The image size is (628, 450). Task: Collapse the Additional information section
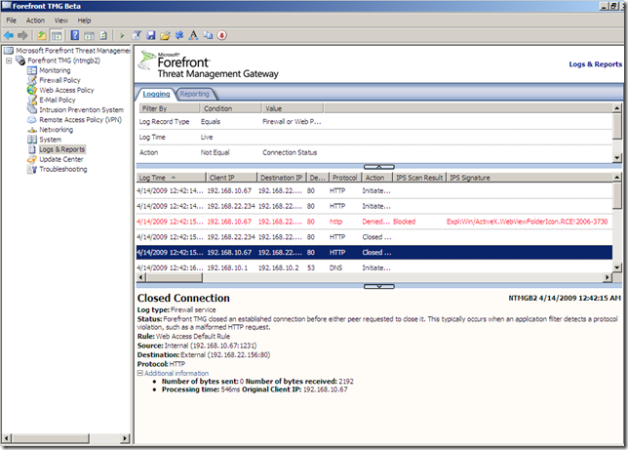[x=140, y=373]
